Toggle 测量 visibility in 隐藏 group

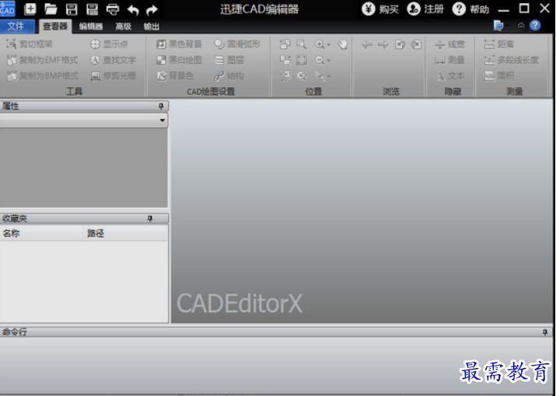tap(449, 60)
